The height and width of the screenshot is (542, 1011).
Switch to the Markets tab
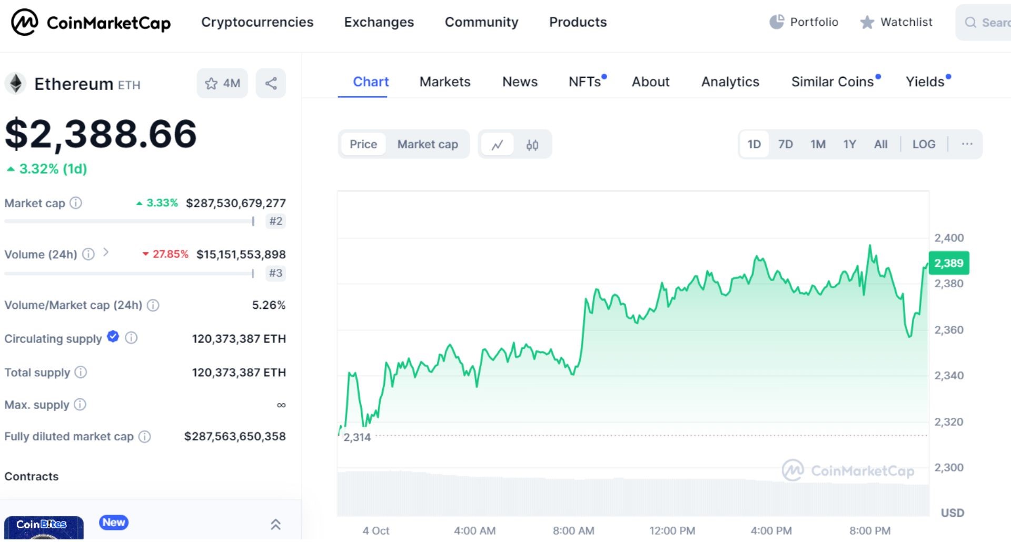(x=445, y=82)
